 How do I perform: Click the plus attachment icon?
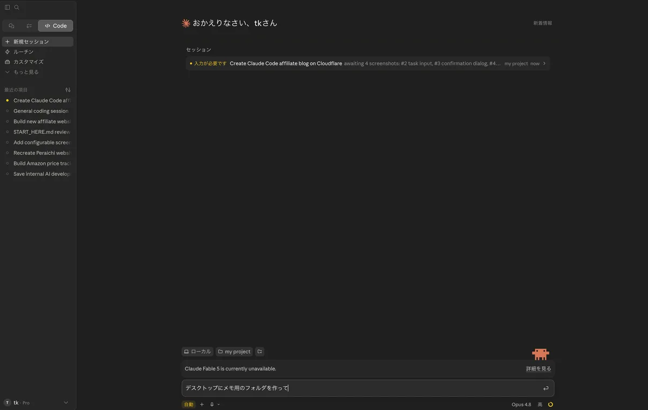point(202,404)
